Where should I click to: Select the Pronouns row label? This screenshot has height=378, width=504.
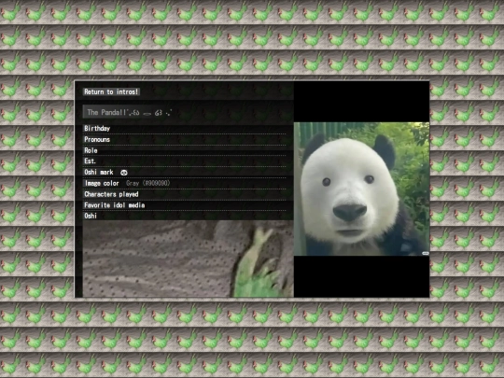coord(97,139)
